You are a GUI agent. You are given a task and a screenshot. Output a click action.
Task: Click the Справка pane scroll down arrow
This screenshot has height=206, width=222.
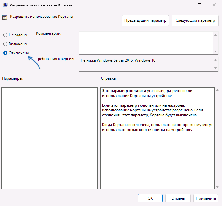217,187
